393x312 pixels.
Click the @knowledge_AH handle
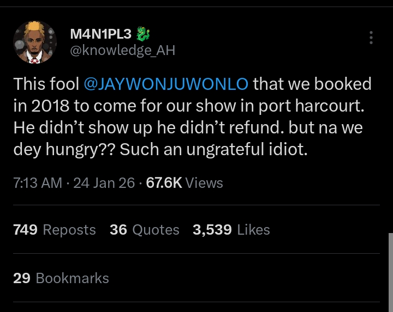tap(123, 51)
